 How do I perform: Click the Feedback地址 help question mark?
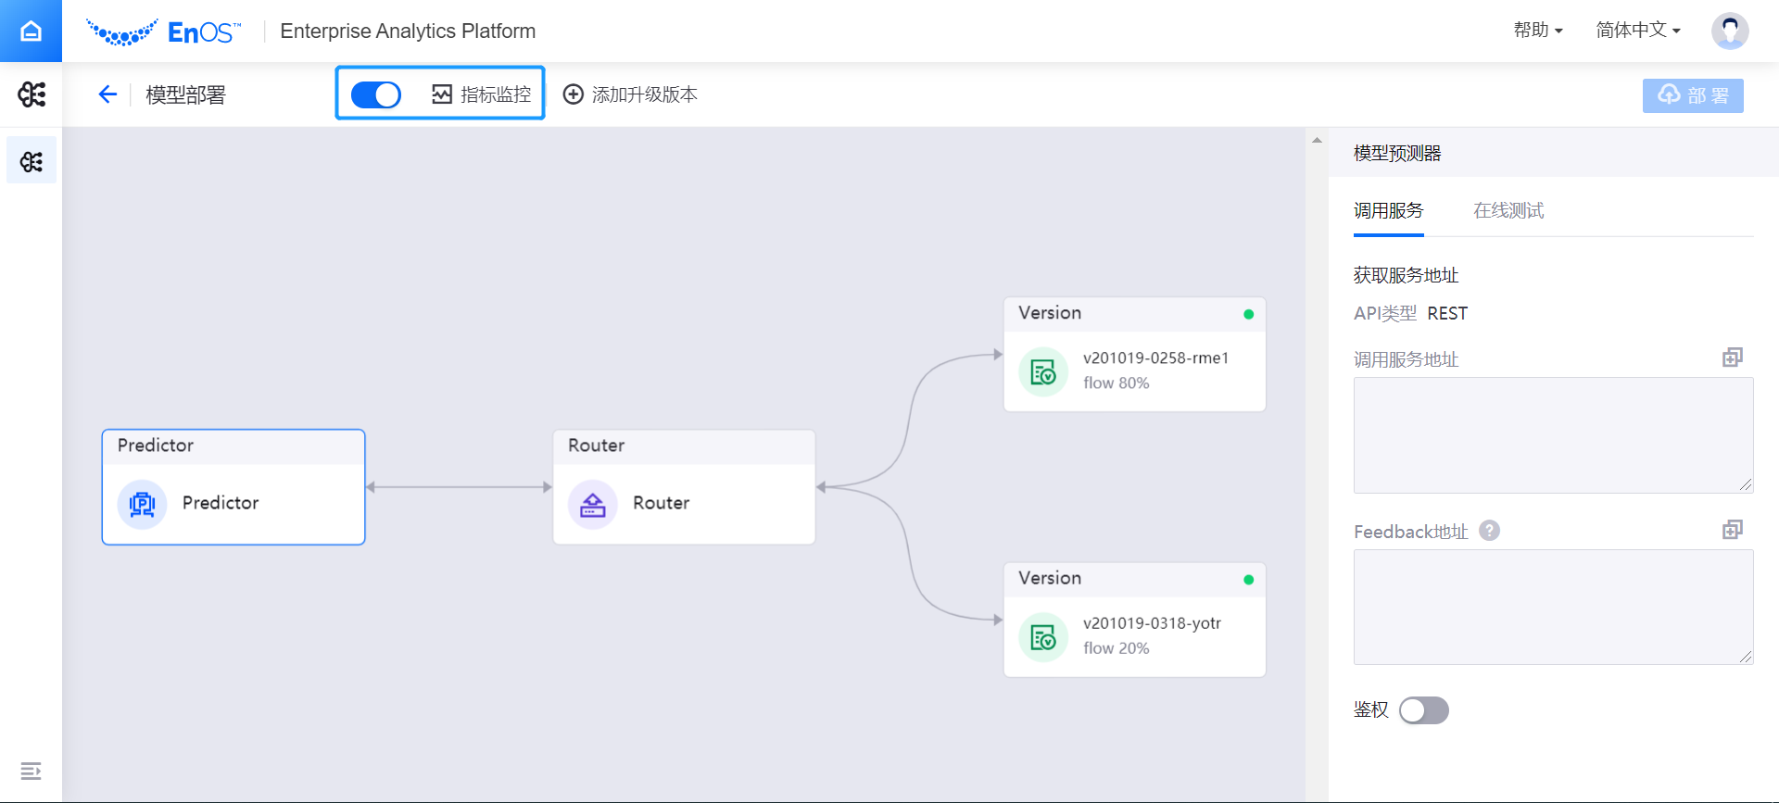tap(1489, 531)
